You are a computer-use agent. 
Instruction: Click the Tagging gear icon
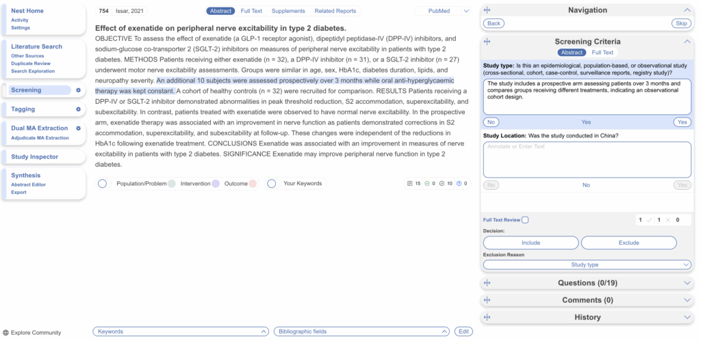click(78, 109)
